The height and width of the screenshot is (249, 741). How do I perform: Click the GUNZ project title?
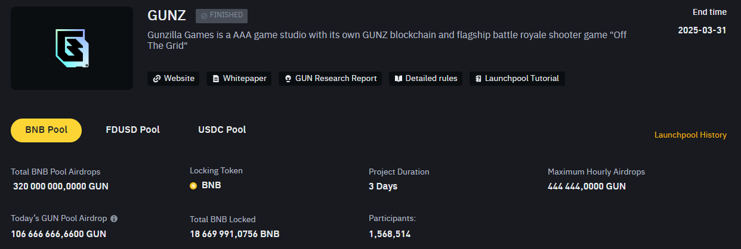pos(166,16)
